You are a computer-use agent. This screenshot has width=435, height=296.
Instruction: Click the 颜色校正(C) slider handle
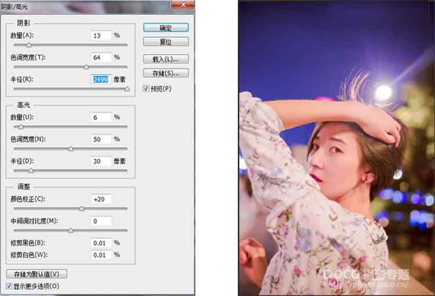[x=82, y=208]
